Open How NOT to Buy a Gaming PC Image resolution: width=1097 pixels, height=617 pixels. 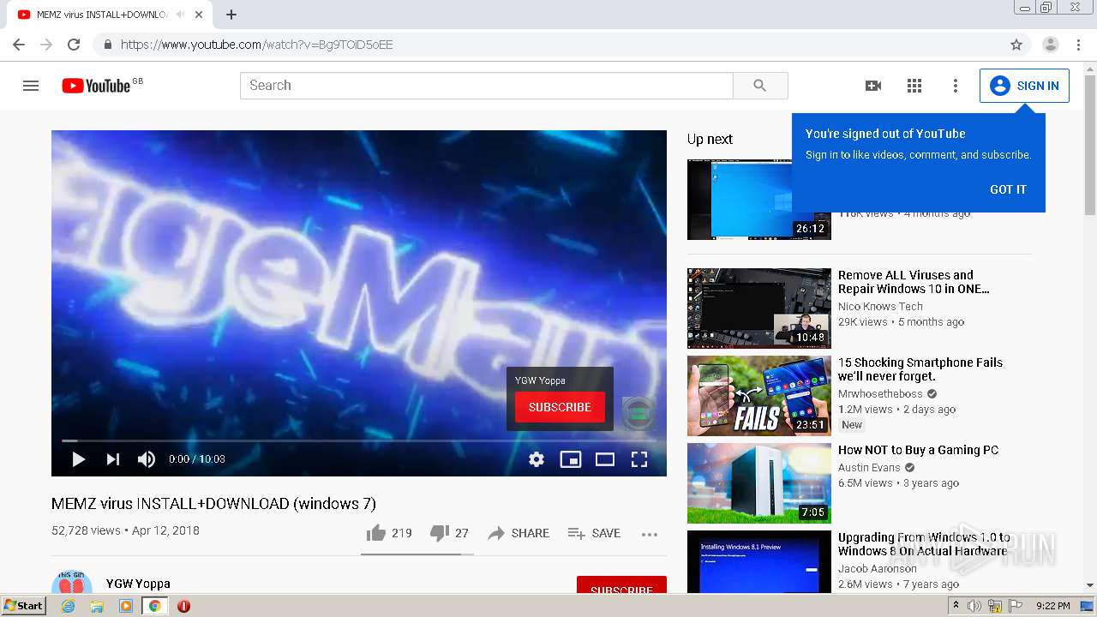point(918,450)
